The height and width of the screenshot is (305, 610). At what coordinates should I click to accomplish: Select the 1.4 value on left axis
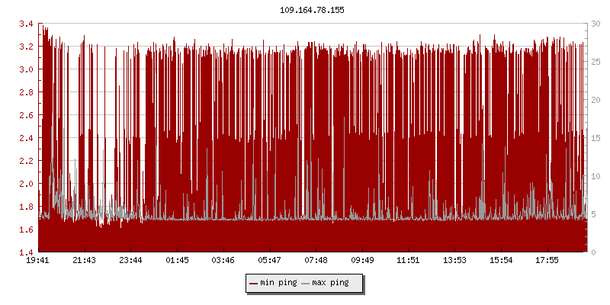[x=26, y=252]
